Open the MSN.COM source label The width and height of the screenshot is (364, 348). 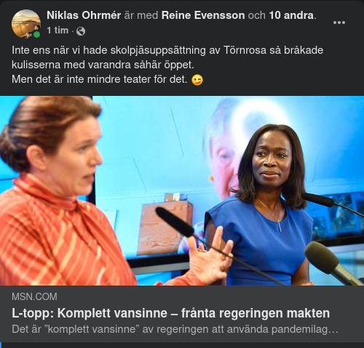point(34,296)
